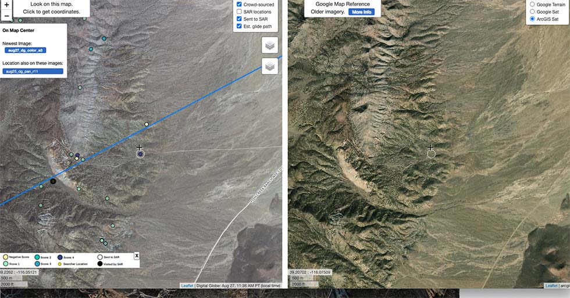Enable the SAR locations checkbox
Image resolution: width=570 pixels, height=298 pixels.
coord(239,12)
